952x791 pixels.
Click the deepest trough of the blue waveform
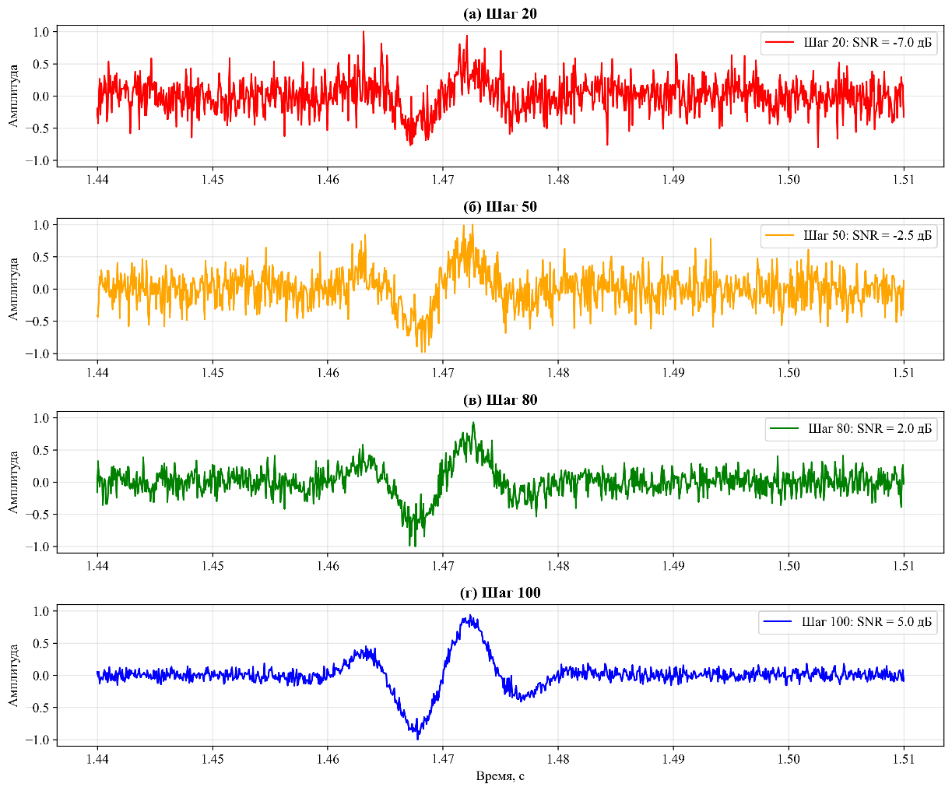418,738
